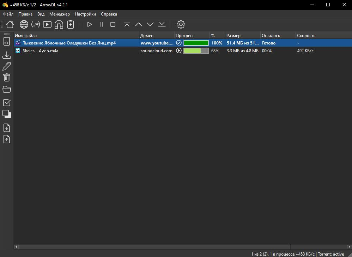352x257 pixels.
Task: Click the 51.4 МБ size cell
Action: (x=243, y=43)
